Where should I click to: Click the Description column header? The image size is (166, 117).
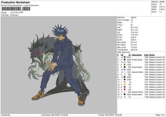click(137, 55)
